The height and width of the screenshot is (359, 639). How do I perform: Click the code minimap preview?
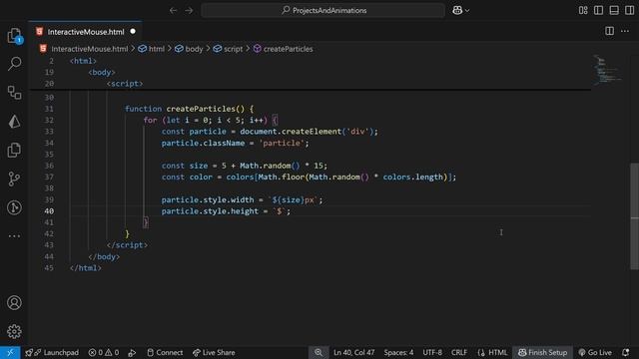point(606,70)
